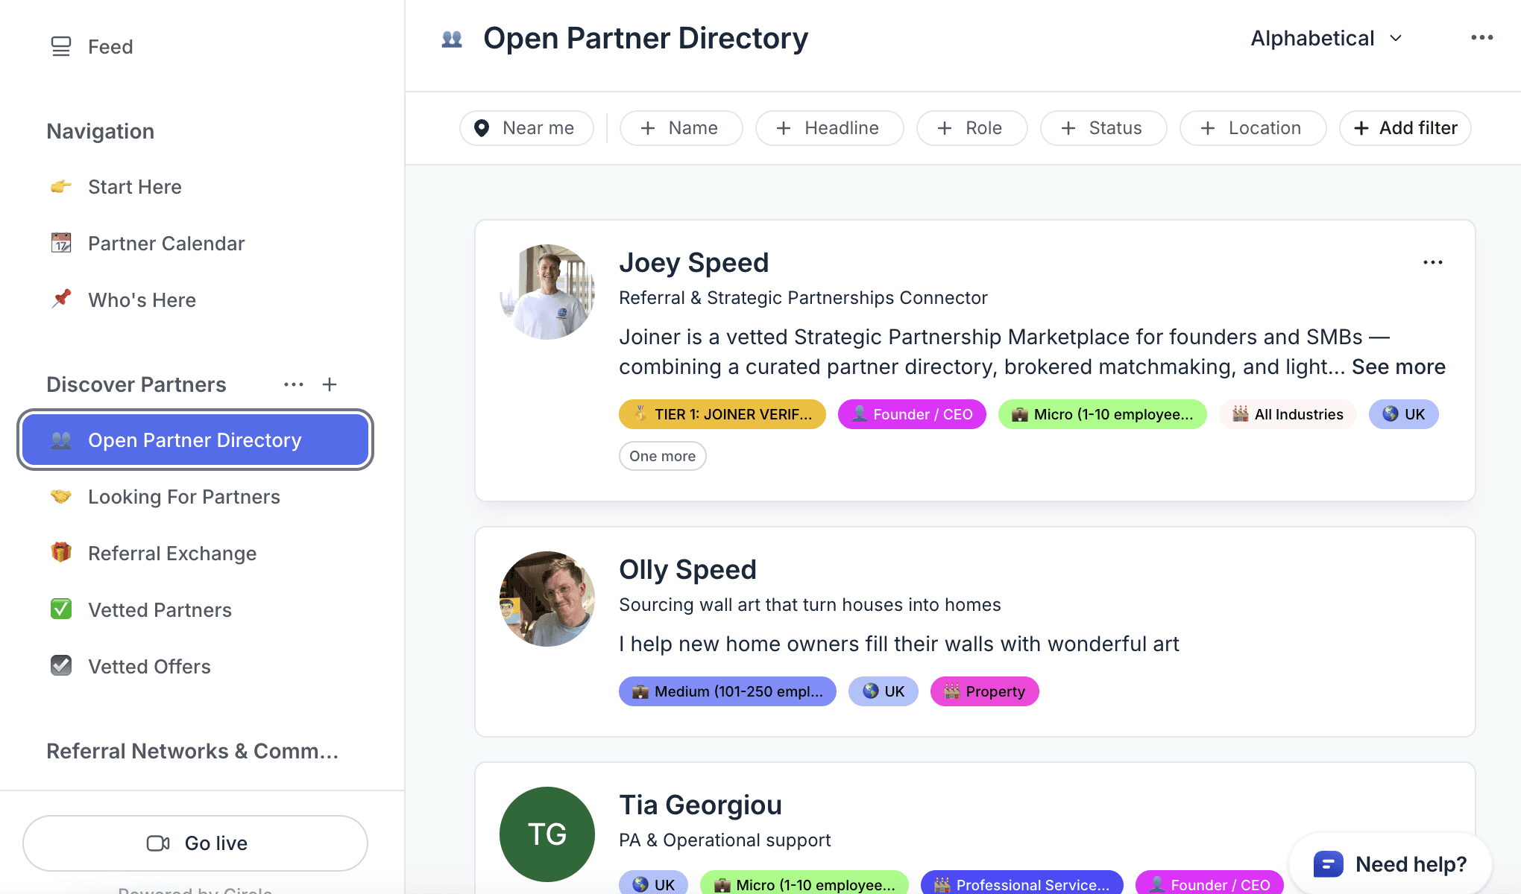
Task: Click the pink Property tag on Olly Speed
Action: (984, 691)
